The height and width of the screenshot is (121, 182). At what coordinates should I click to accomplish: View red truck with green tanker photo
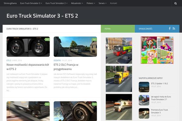coord(119,51)
